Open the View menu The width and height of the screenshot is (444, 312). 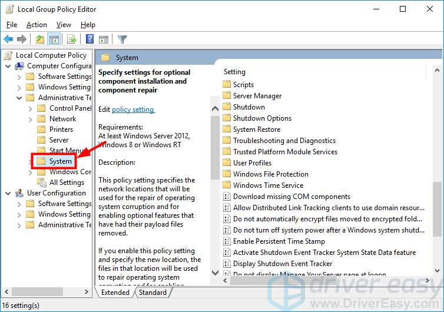click(64, 25)
